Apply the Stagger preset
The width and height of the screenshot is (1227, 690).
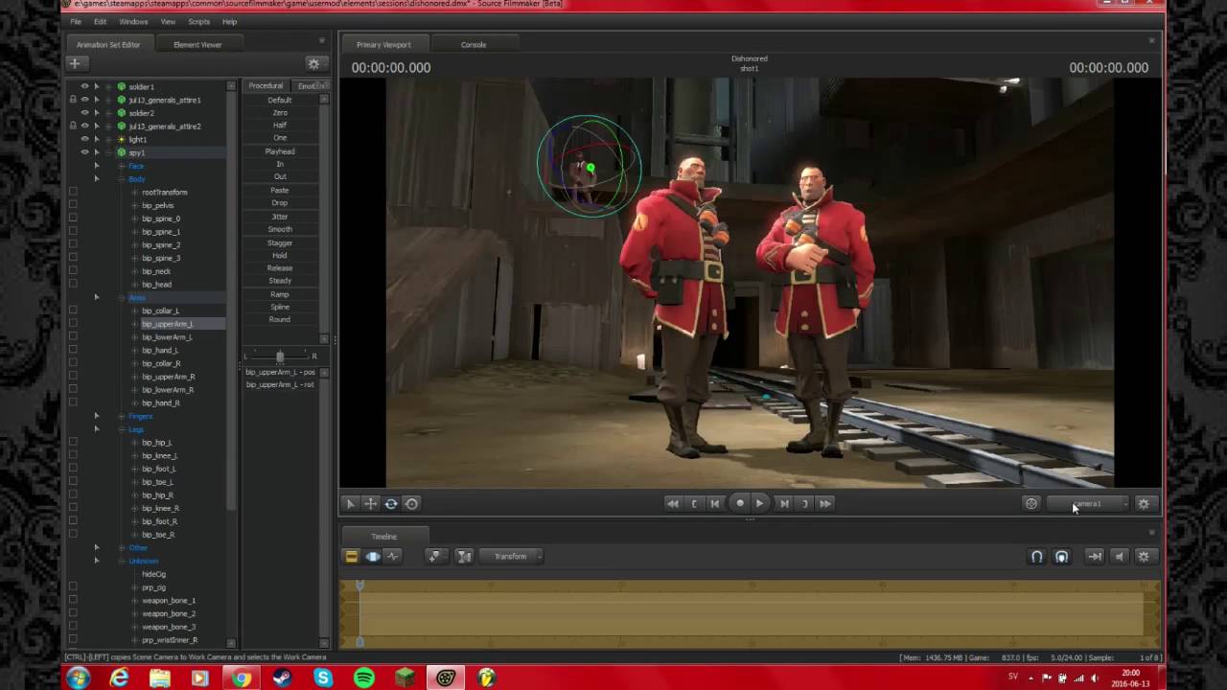(280, 242)
